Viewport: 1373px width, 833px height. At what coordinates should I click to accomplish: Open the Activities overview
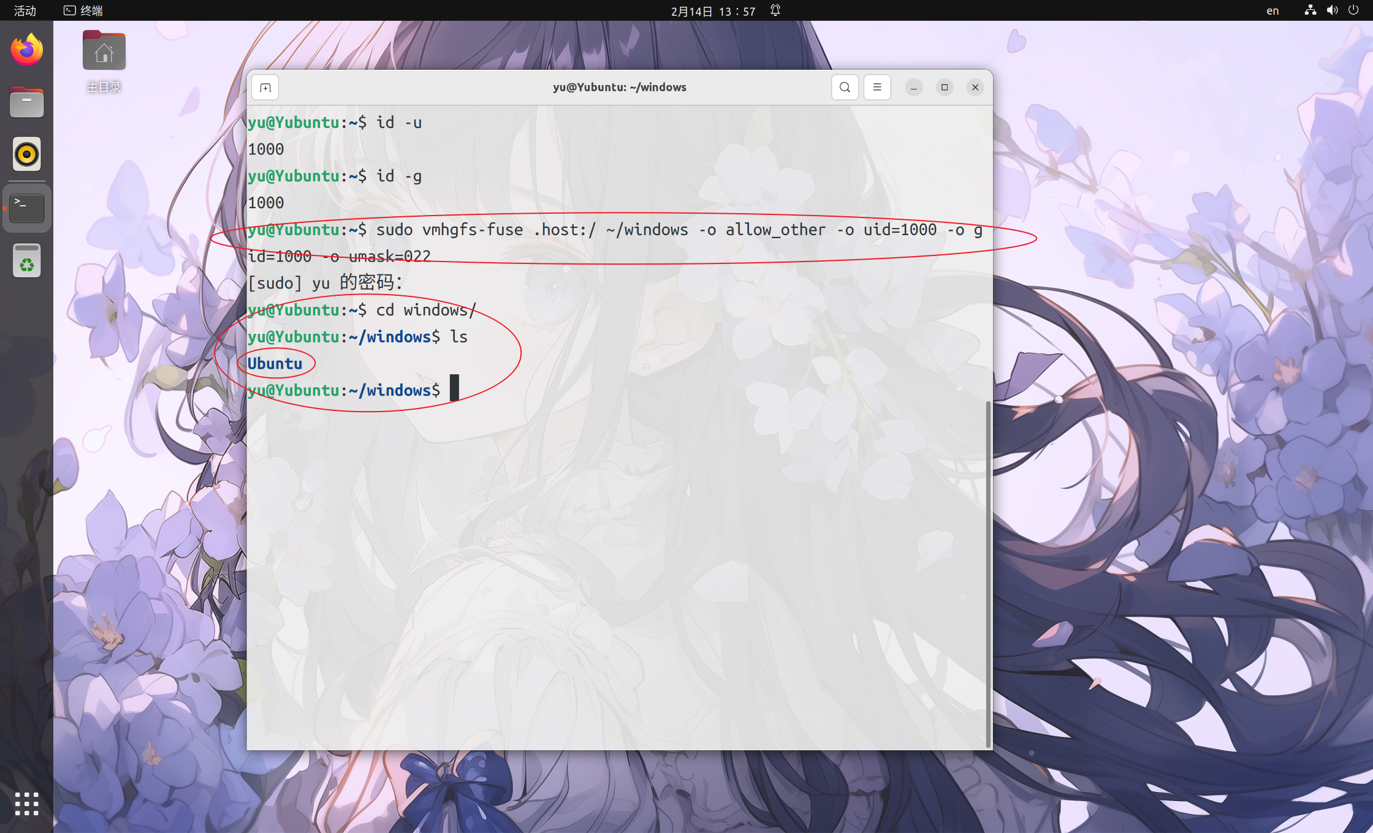25,10
